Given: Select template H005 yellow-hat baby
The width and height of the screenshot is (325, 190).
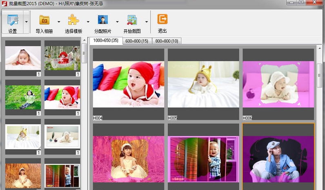Looking at the screenshot, I should tap(203, 84).
